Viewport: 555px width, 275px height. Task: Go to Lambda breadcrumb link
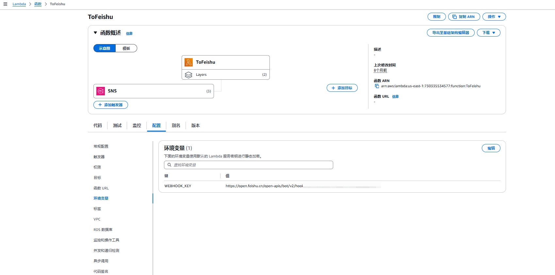(19, 4)
